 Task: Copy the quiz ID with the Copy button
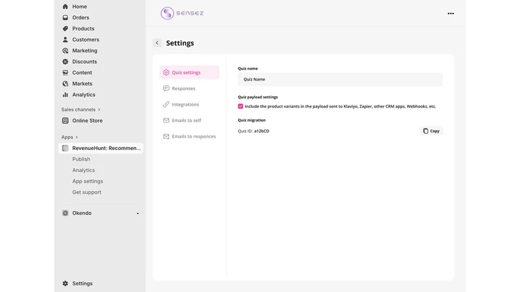(431, 131)
